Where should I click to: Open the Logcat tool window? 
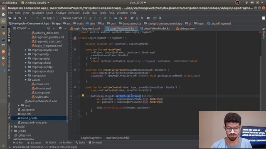34,143
